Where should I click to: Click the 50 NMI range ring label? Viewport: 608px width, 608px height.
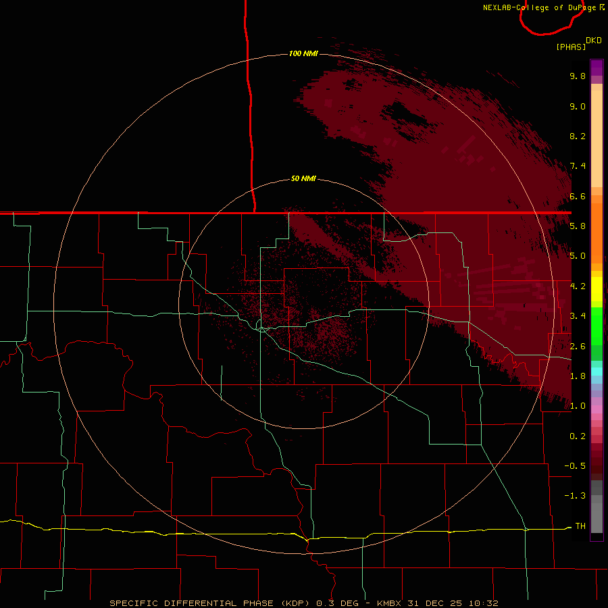[303, 179]
